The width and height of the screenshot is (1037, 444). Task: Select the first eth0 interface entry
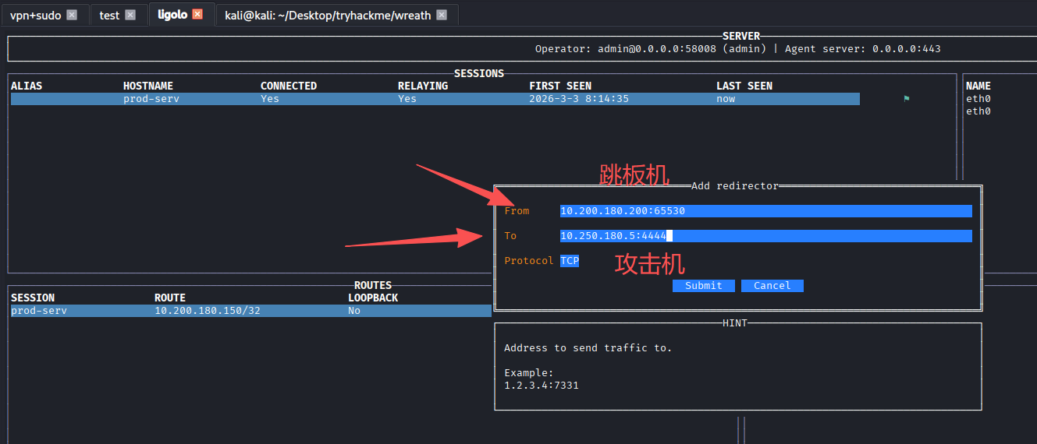tap(978, 99)
